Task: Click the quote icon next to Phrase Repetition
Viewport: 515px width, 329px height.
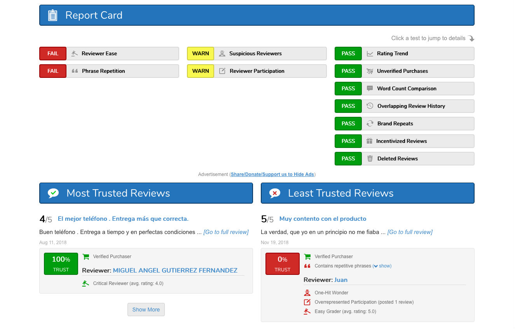Action: coord(75,71)
